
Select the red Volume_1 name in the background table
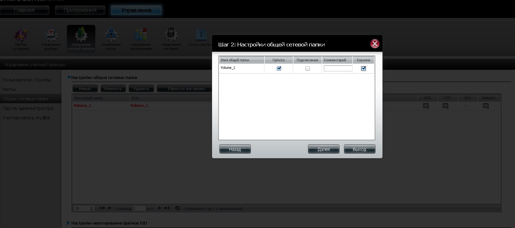tap(82, 105)
